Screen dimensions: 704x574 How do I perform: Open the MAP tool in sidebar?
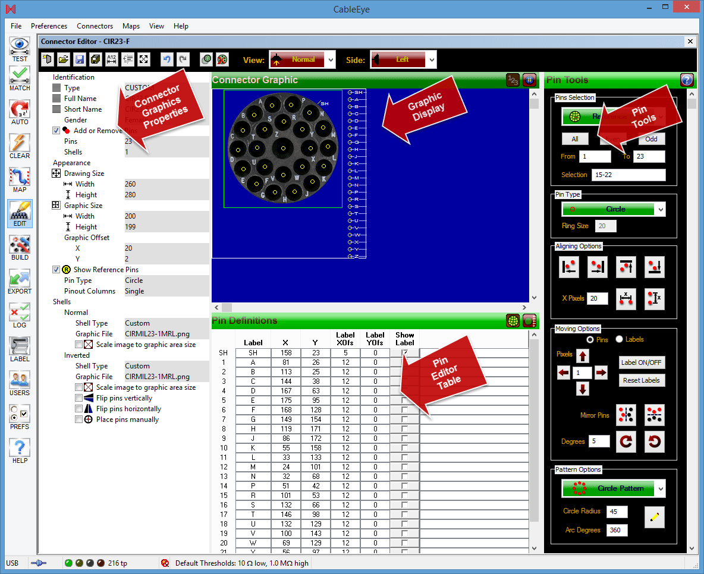click(x=20, y=179)
